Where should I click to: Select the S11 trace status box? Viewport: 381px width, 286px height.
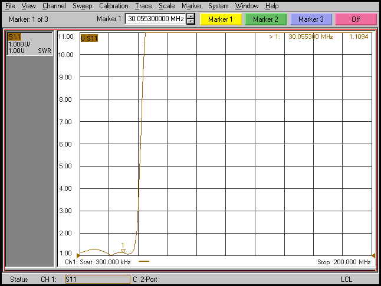point(29,44)
